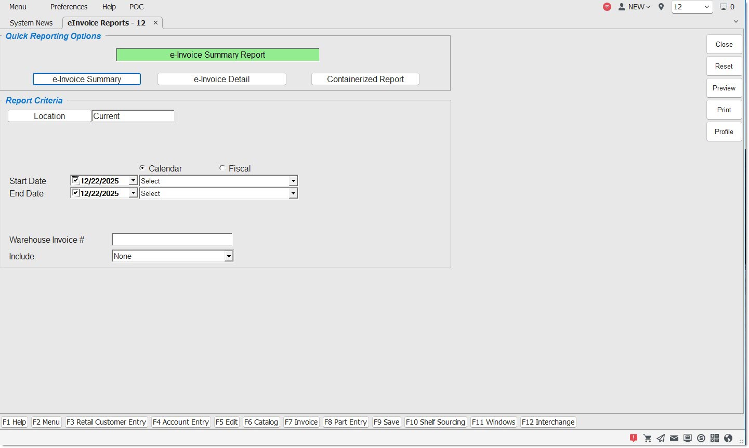Screen dimensions: 749x448
Task: Click the red alert notification icon
Action: (x=633, y=438)
